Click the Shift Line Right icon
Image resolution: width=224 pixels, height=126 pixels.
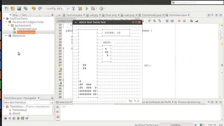point(172,21)
